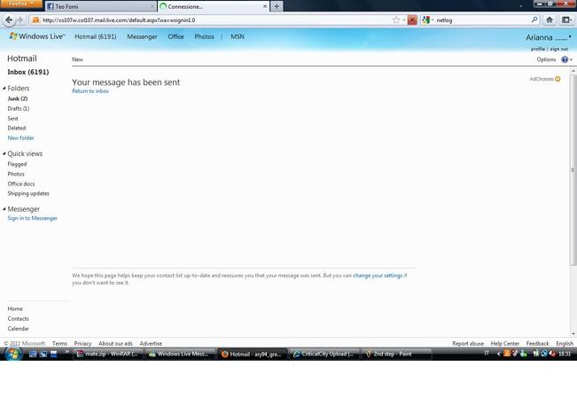Open the bookmarks toolbar menu icon
The height and width of the screenshot is (413, 577).
pos(566,19)
